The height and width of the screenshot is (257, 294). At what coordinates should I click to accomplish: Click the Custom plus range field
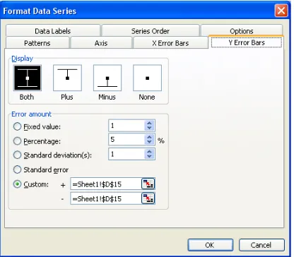[106, 184]
